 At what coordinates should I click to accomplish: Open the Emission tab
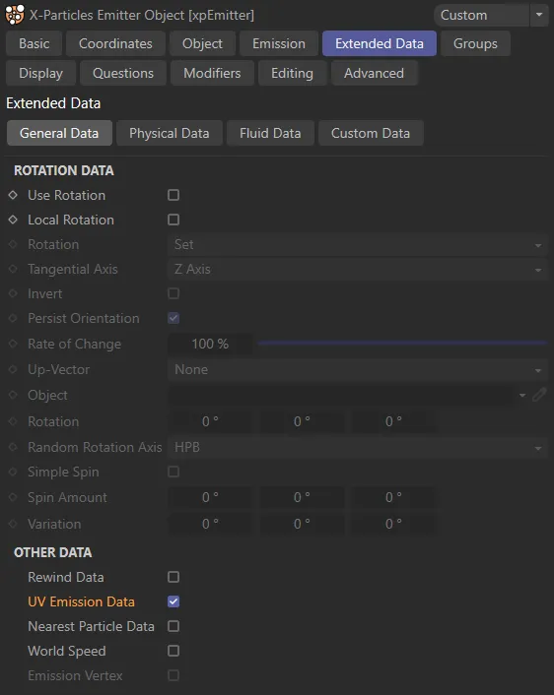(279, 43)
